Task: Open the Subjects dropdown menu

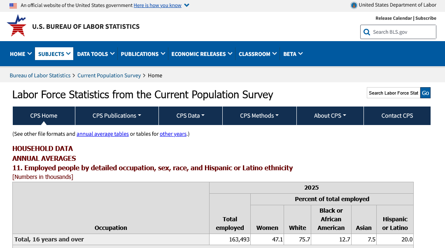Action: coord(54,54)
